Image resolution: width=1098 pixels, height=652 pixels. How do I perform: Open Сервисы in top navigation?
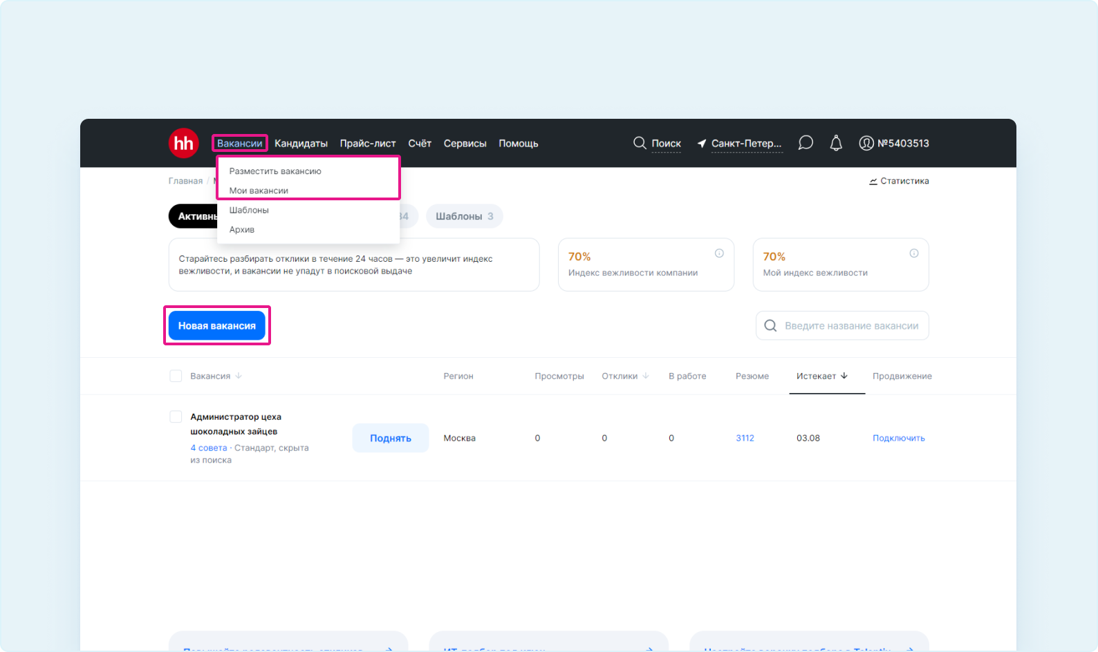(465, 144)
